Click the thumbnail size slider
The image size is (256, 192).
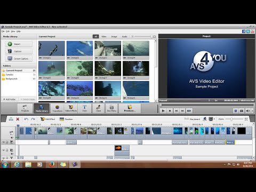coord(143,37)
